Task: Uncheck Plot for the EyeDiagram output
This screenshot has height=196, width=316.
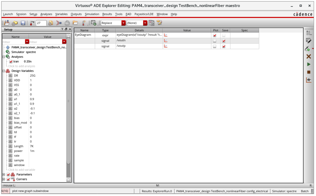Action: (x=215, y=35)
